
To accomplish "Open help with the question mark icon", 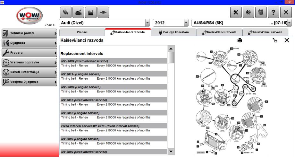I will tap(274, 12).
